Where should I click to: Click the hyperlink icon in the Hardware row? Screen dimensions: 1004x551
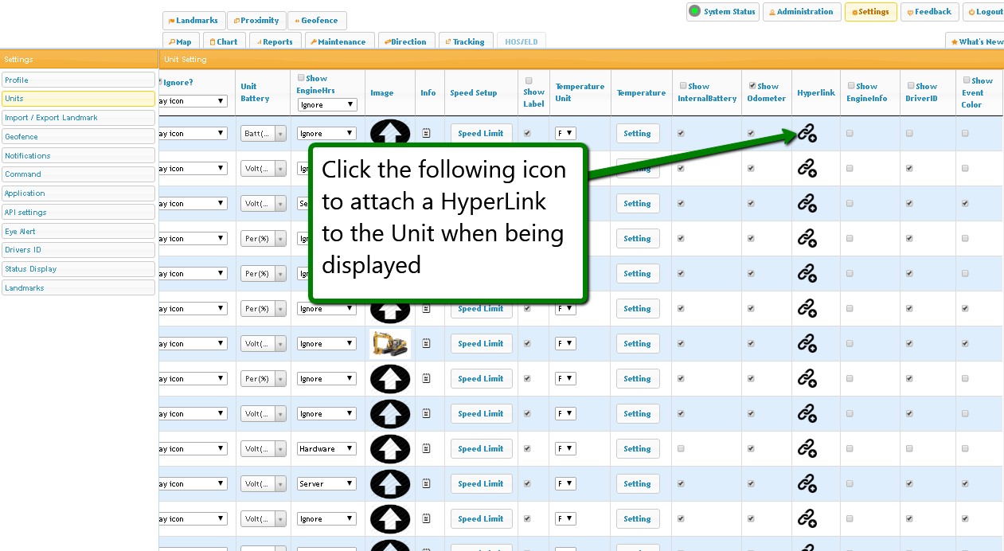[807, 449]
